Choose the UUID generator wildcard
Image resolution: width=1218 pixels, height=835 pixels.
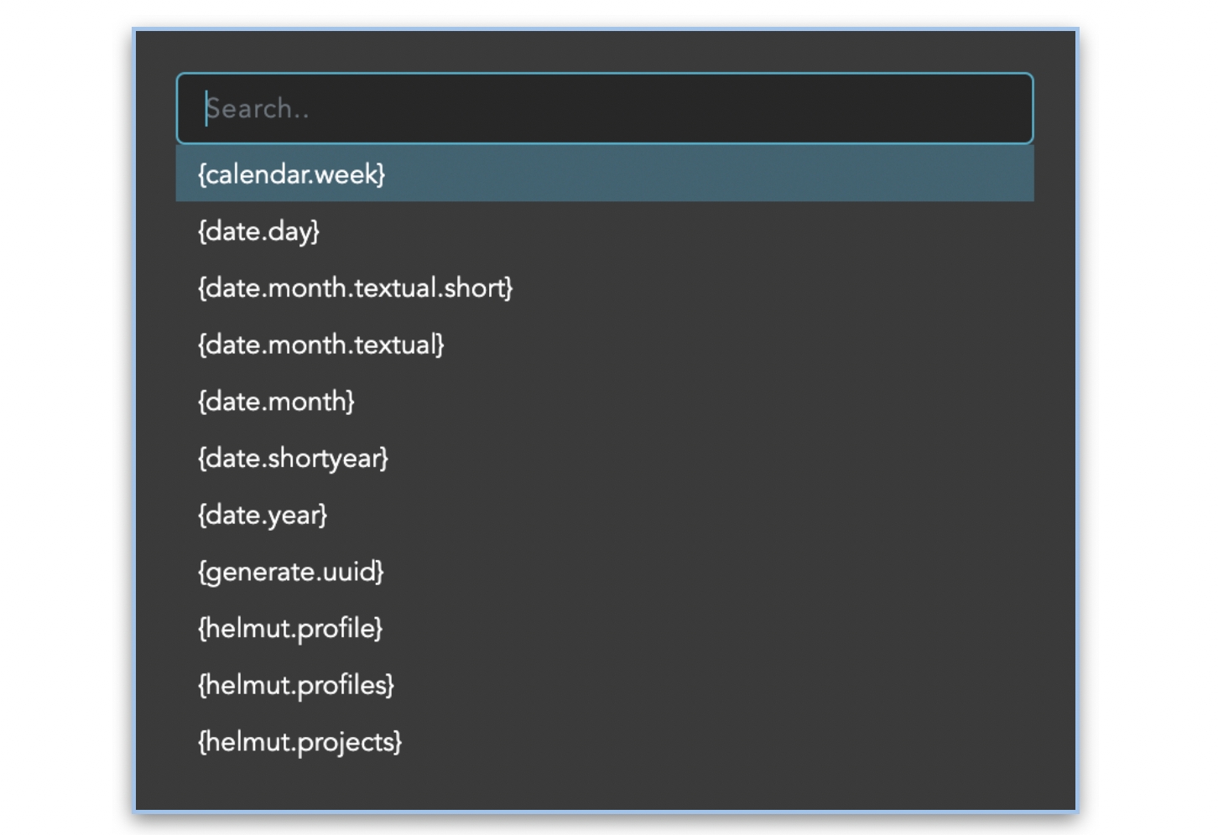[290, 572]
